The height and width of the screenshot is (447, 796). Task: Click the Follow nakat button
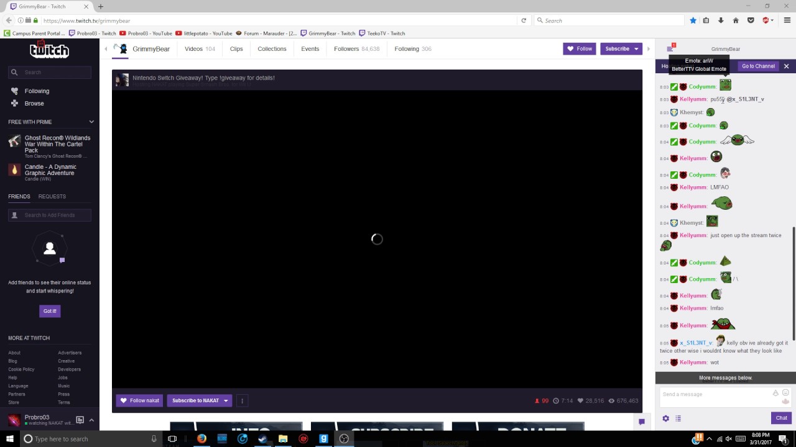coord(139,400)
